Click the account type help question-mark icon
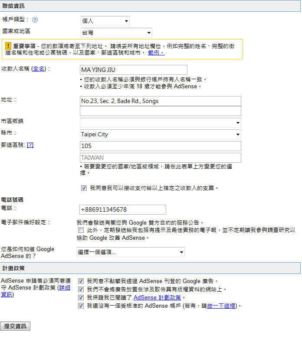The height and width of the screenshot is (338, 302). pos(35,20)
